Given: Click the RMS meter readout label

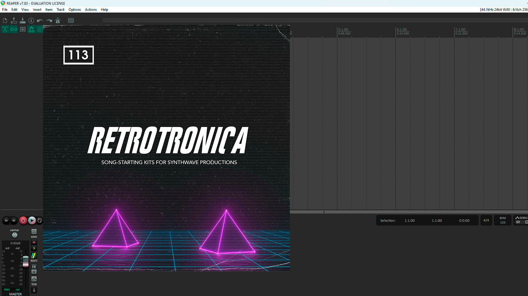Looking at the screenshot, I should (7, 289).
